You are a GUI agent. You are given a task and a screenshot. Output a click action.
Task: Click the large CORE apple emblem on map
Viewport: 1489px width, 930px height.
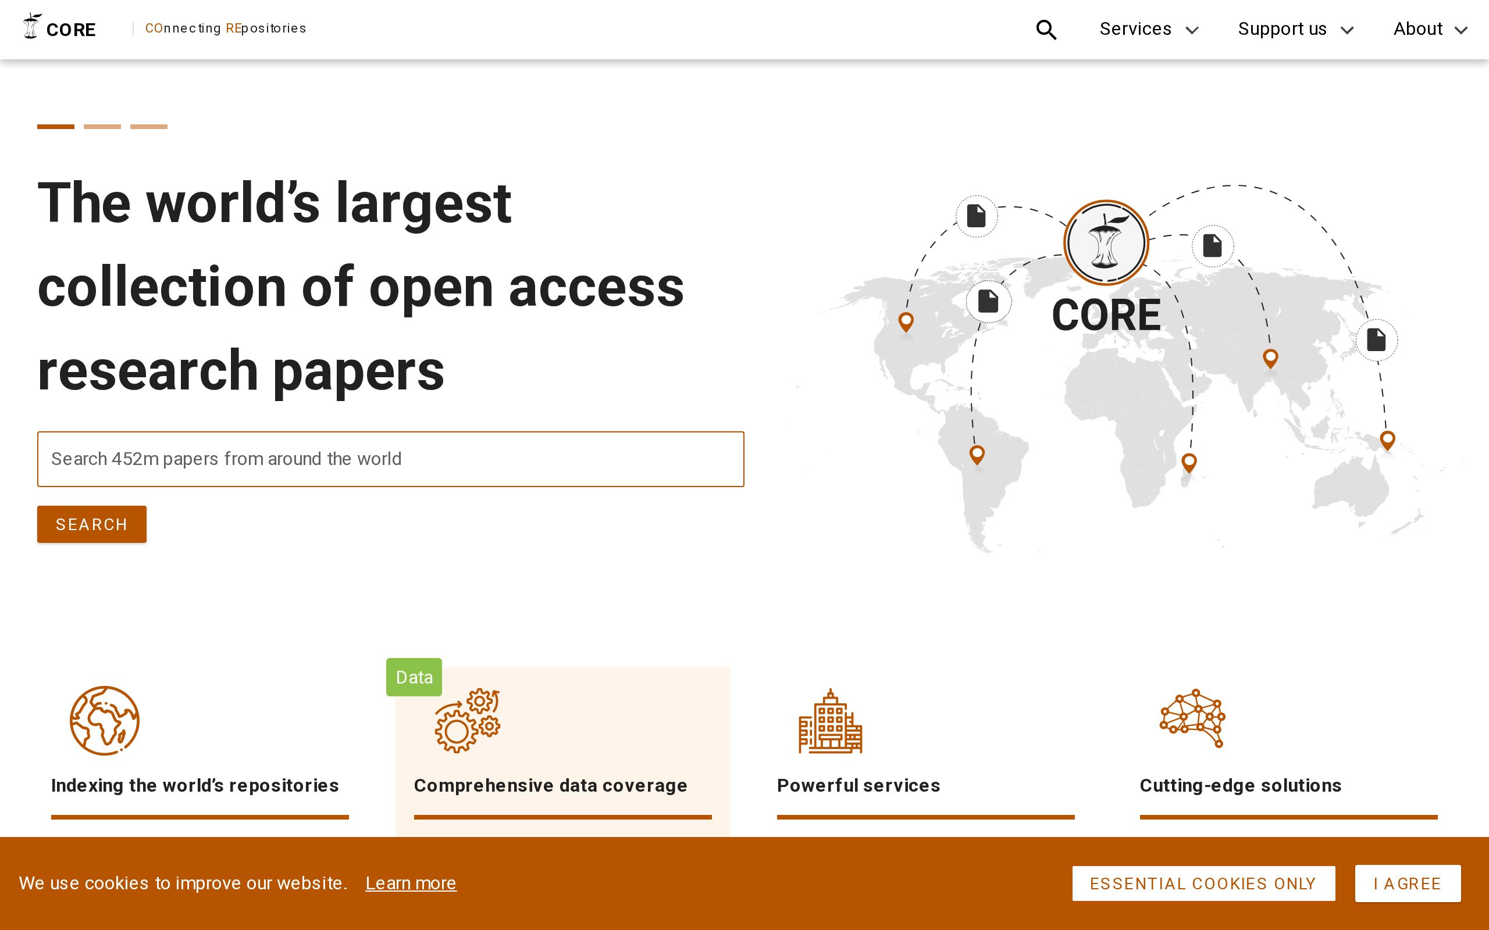1106,242
